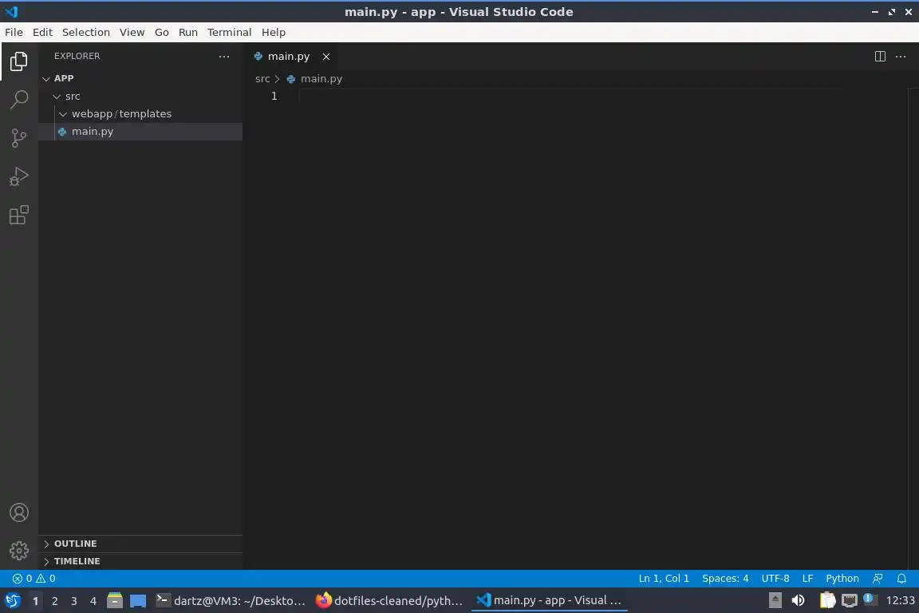This screenshot has width=919, height=613.
Task: Click the VS Code logo in title bar
Action: point(11,11)
